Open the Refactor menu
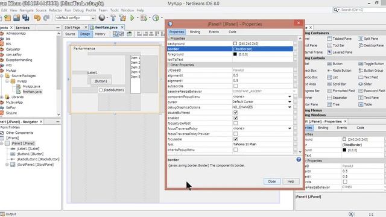 coord(55,10)
